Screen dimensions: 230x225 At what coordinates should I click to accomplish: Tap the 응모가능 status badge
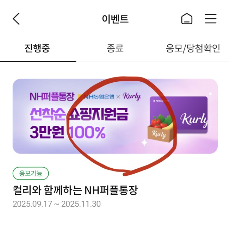tap(31, 173)
